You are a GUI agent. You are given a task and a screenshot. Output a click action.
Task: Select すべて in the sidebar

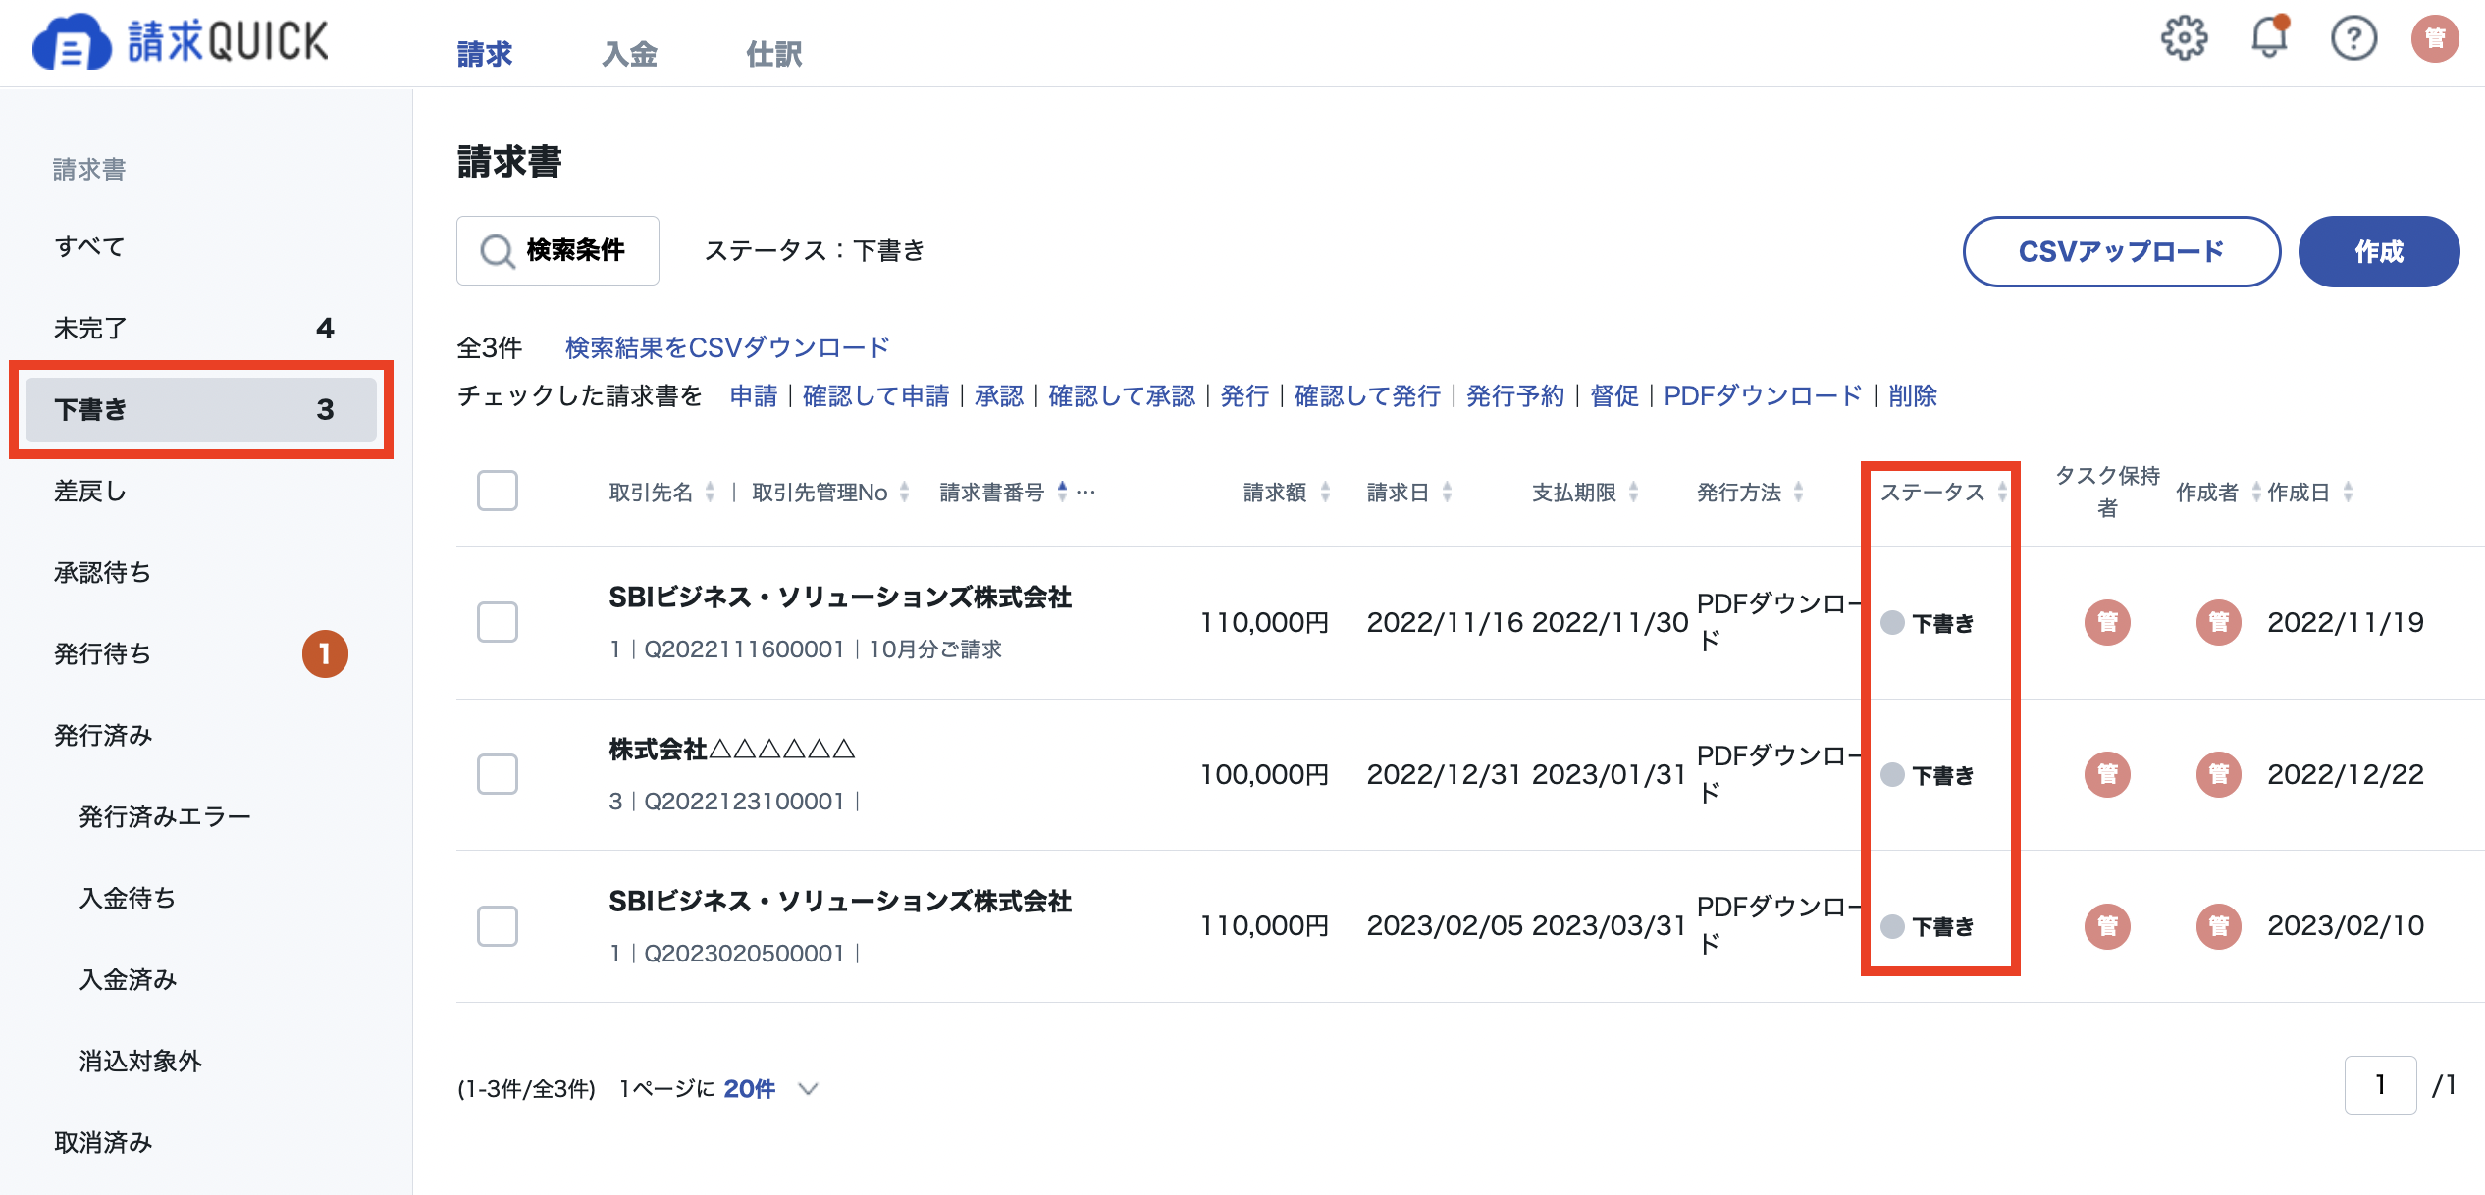pyautogui.click(x=201, y=246)
